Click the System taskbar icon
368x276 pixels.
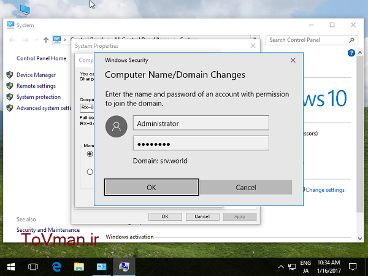(x=124, y=267)
